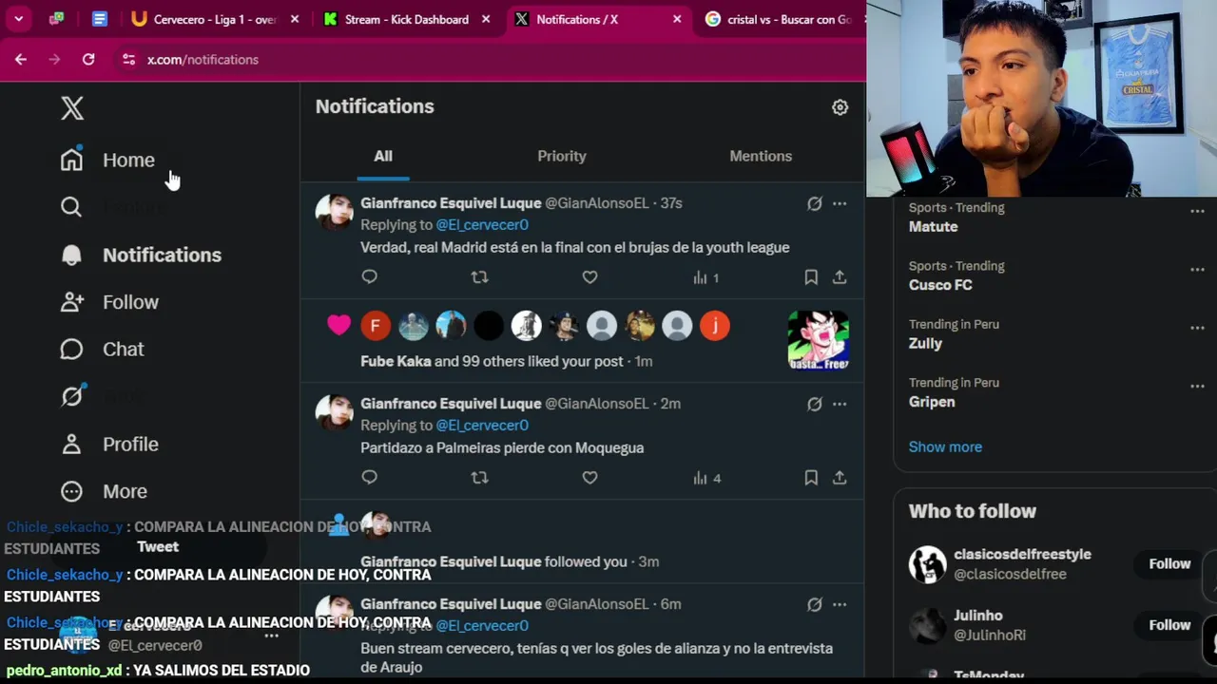Open clasicosdelfreestyle profile avatar
The image size is (1217, 684).
(x=927, y=564)
